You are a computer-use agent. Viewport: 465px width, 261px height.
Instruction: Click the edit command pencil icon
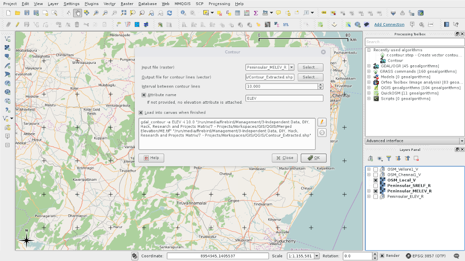[322, 122]
